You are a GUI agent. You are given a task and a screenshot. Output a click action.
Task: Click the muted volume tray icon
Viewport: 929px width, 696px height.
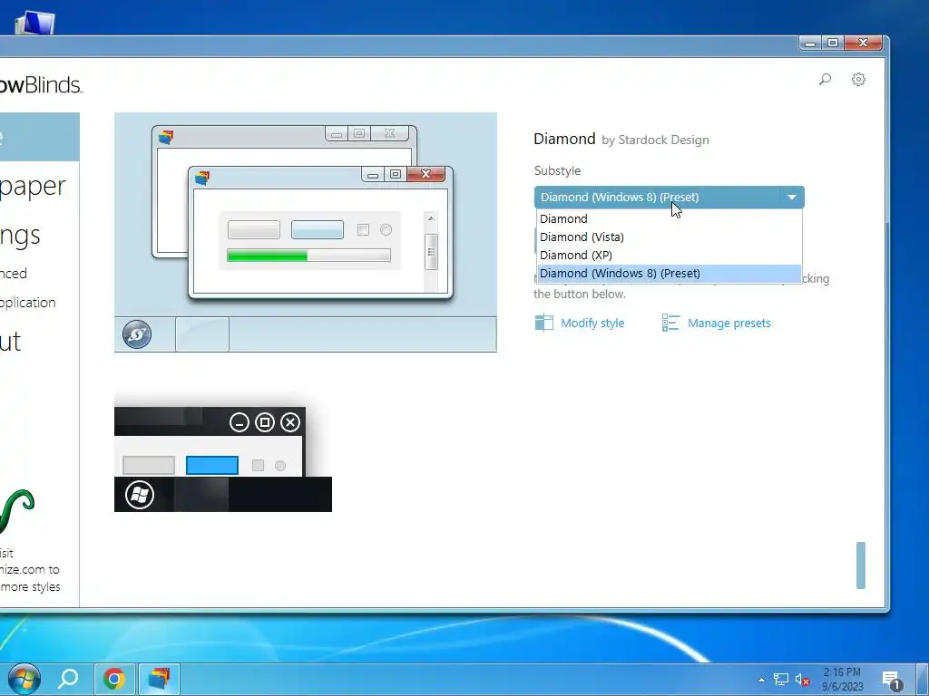(802, 680)
